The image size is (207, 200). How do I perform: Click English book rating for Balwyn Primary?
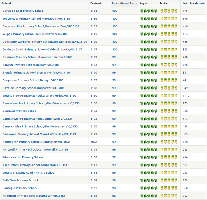[149, 65]
